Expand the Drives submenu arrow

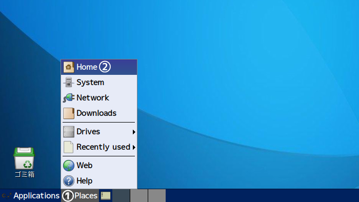[134, 132]
